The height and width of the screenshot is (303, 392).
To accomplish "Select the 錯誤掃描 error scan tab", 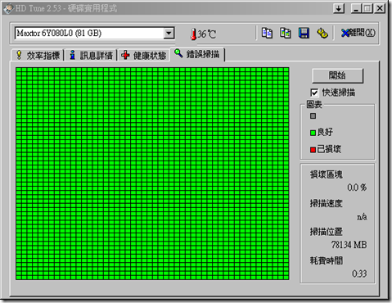I will click(197, 54).
